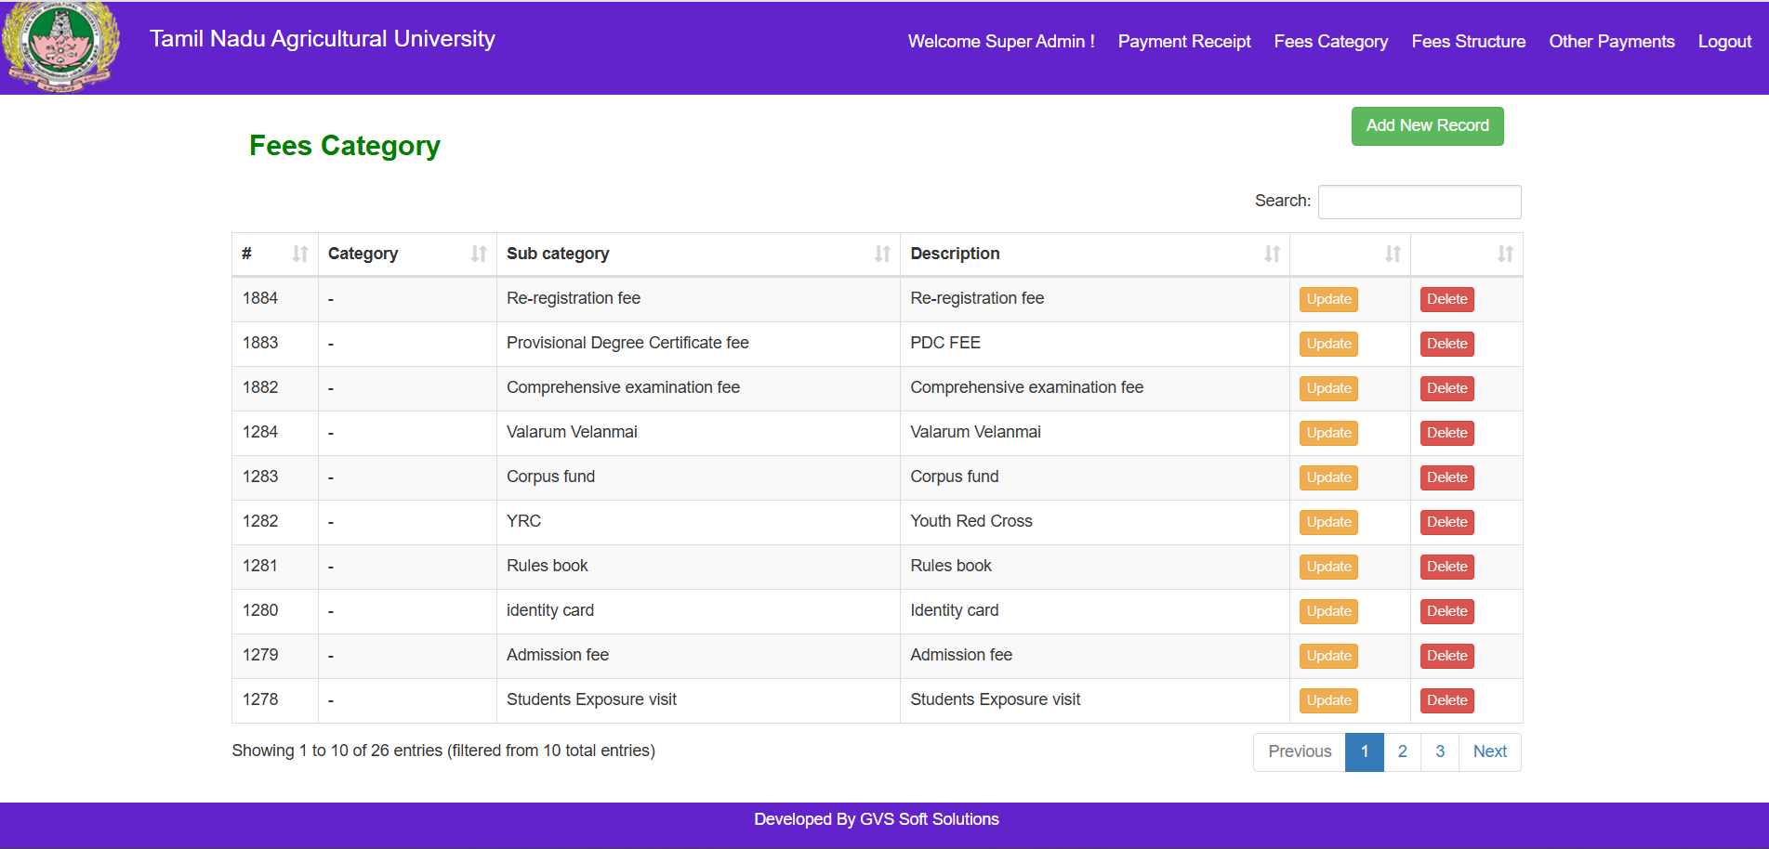Log out using the Logout link
1769x849 pixels.
[x=1723, y=42]
